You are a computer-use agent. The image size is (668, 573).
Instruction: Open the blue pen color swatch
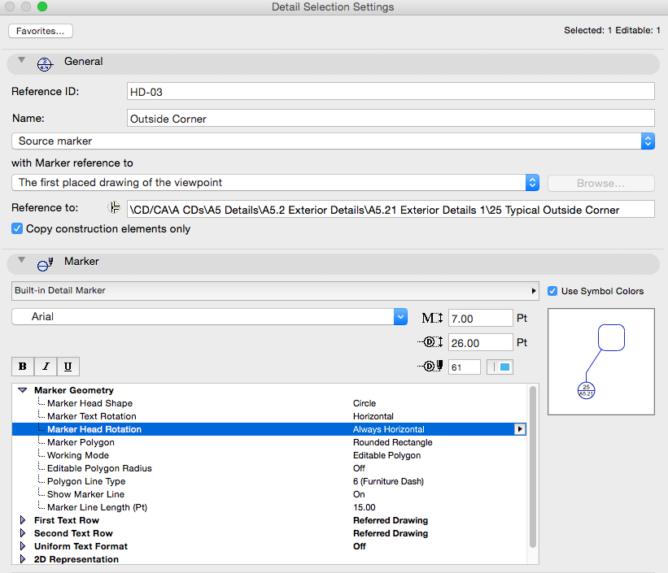[500, 367]
